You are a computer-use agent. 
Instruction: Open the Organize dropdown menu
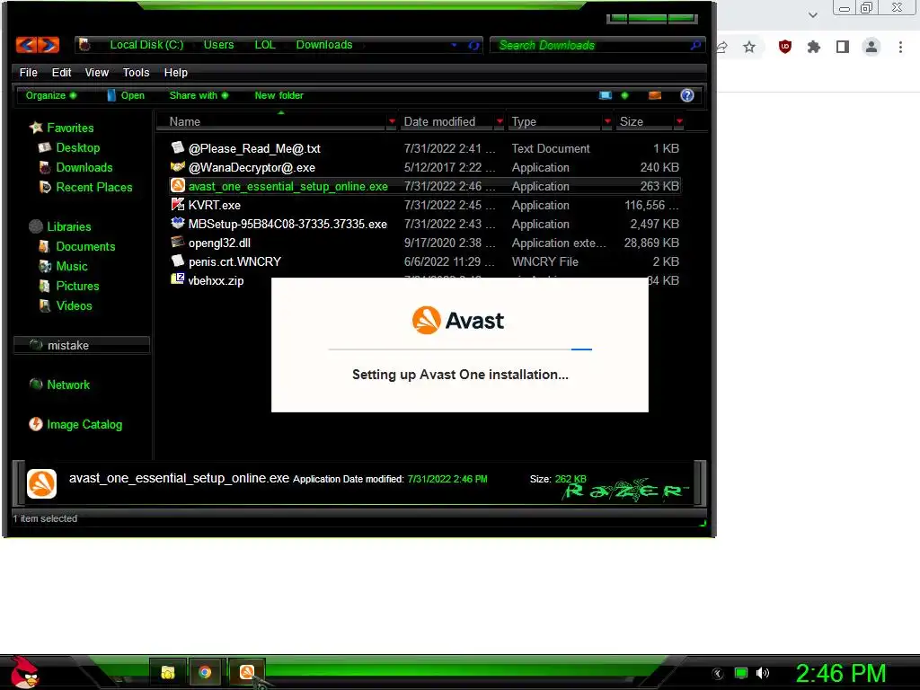tap(50, 95)
